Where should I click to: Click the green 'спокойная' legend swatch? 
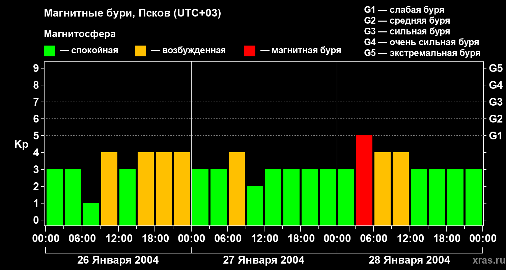pyautogui.click(x=49, y=51)
